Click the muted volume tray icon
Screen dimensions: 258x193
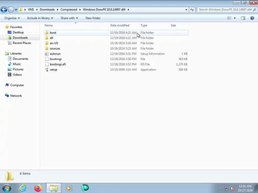click(x=233, y=188)
